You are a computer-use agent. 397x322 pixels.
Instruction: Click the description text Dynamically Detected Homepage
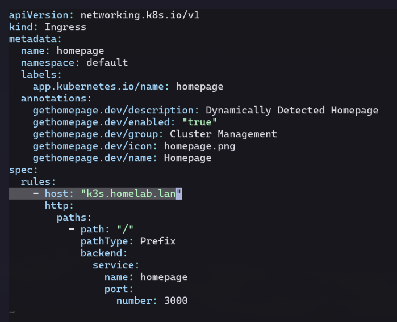coord(291,111)
